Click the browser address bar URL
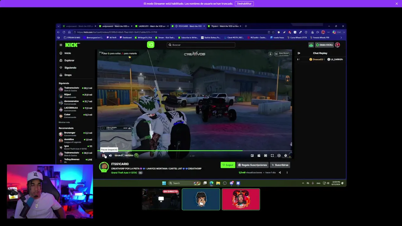The image size is (402, 226). 117,32
